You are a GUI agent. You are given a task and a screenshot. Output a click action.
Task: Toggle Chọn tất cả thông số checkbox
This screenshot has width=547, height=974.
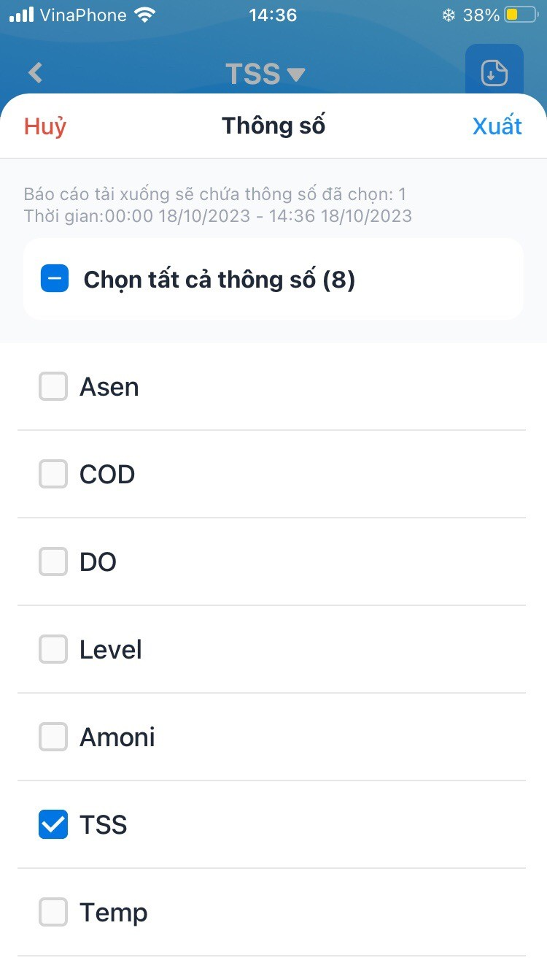pos(53,279)
